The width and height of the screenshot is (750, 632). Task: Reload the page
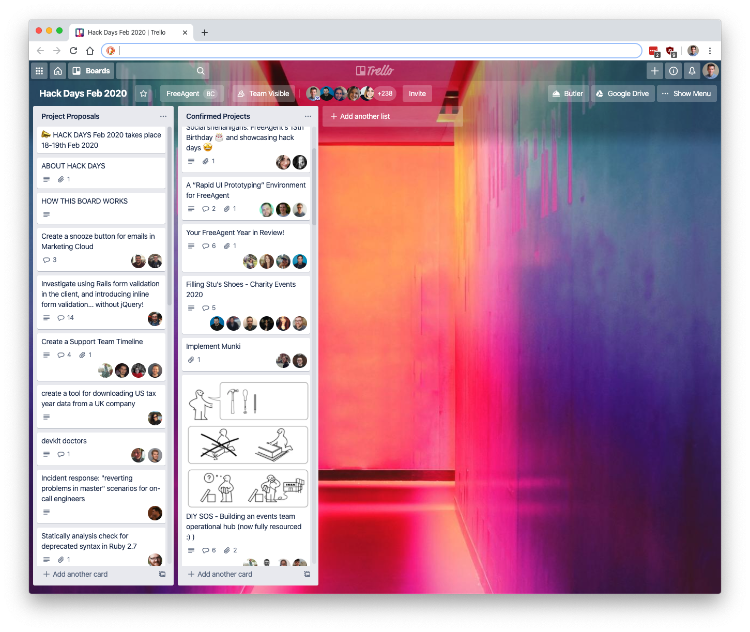(73, 51)
